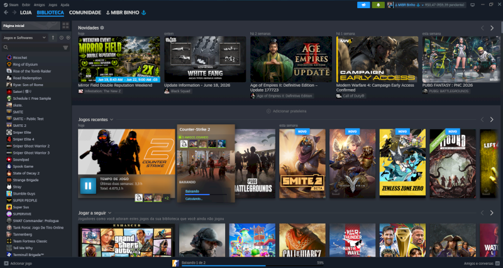Pause the Counter-Strike 2 download

click(88, 186)
